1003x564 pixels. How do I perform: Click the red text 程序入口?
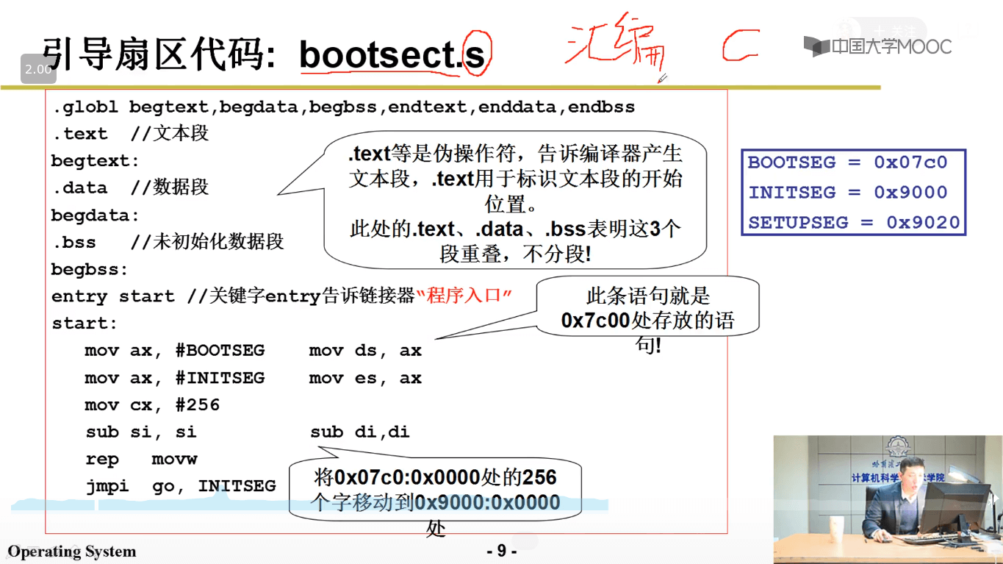tap(463, 296)
